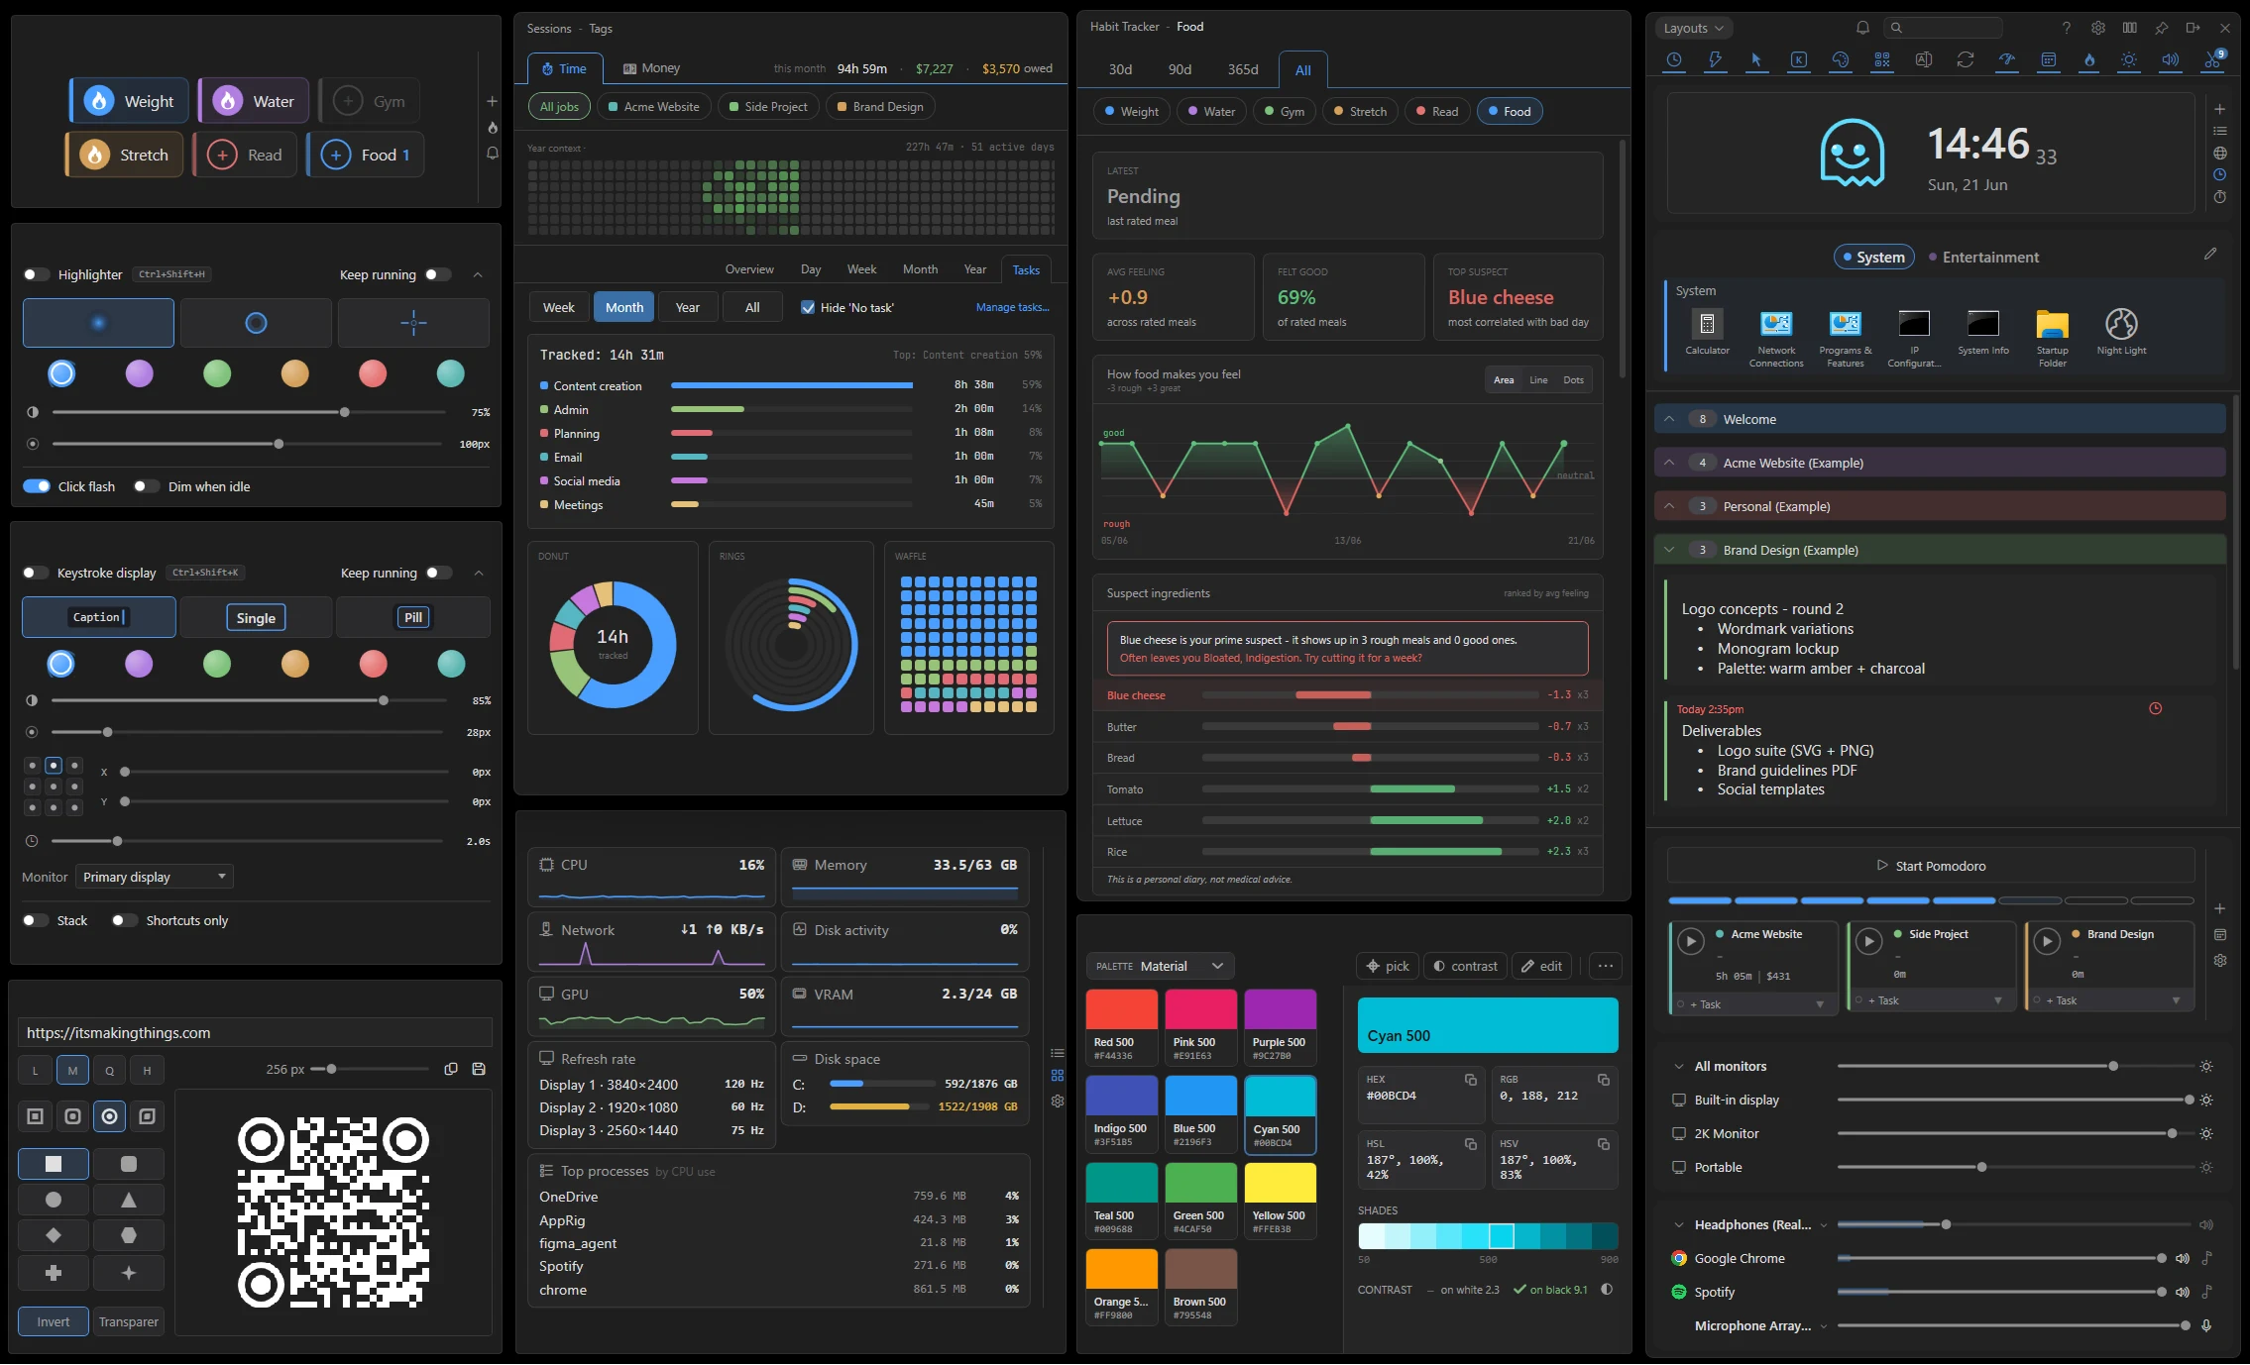2250x1365 pixels.
Task: Adjust the Spotify volume slider
Action: point(2000,1292)
